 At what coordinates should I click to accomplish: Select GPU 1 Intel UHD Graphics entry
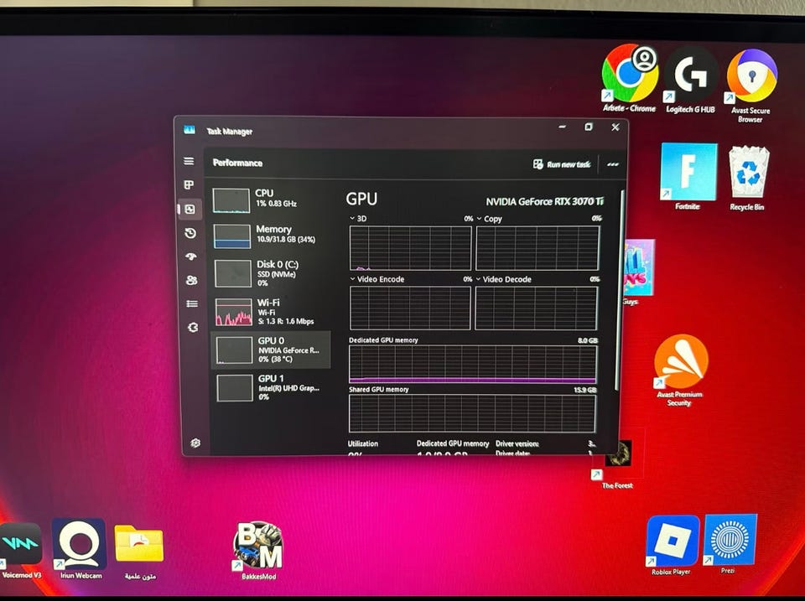pyautogui.click(x=272, y=387)
